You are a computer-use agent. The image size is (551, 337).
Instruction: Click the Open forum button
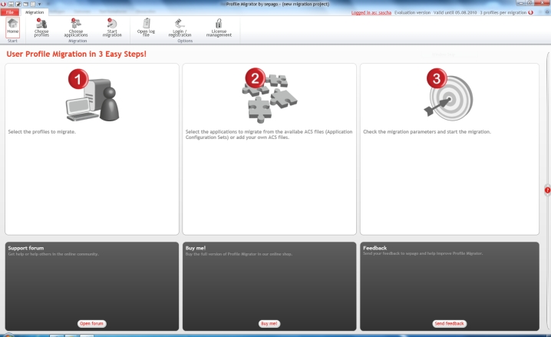point(92,323)
